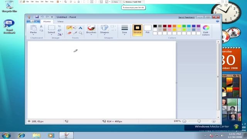Click the Redo arrow in the title bar

pos(47,17)
